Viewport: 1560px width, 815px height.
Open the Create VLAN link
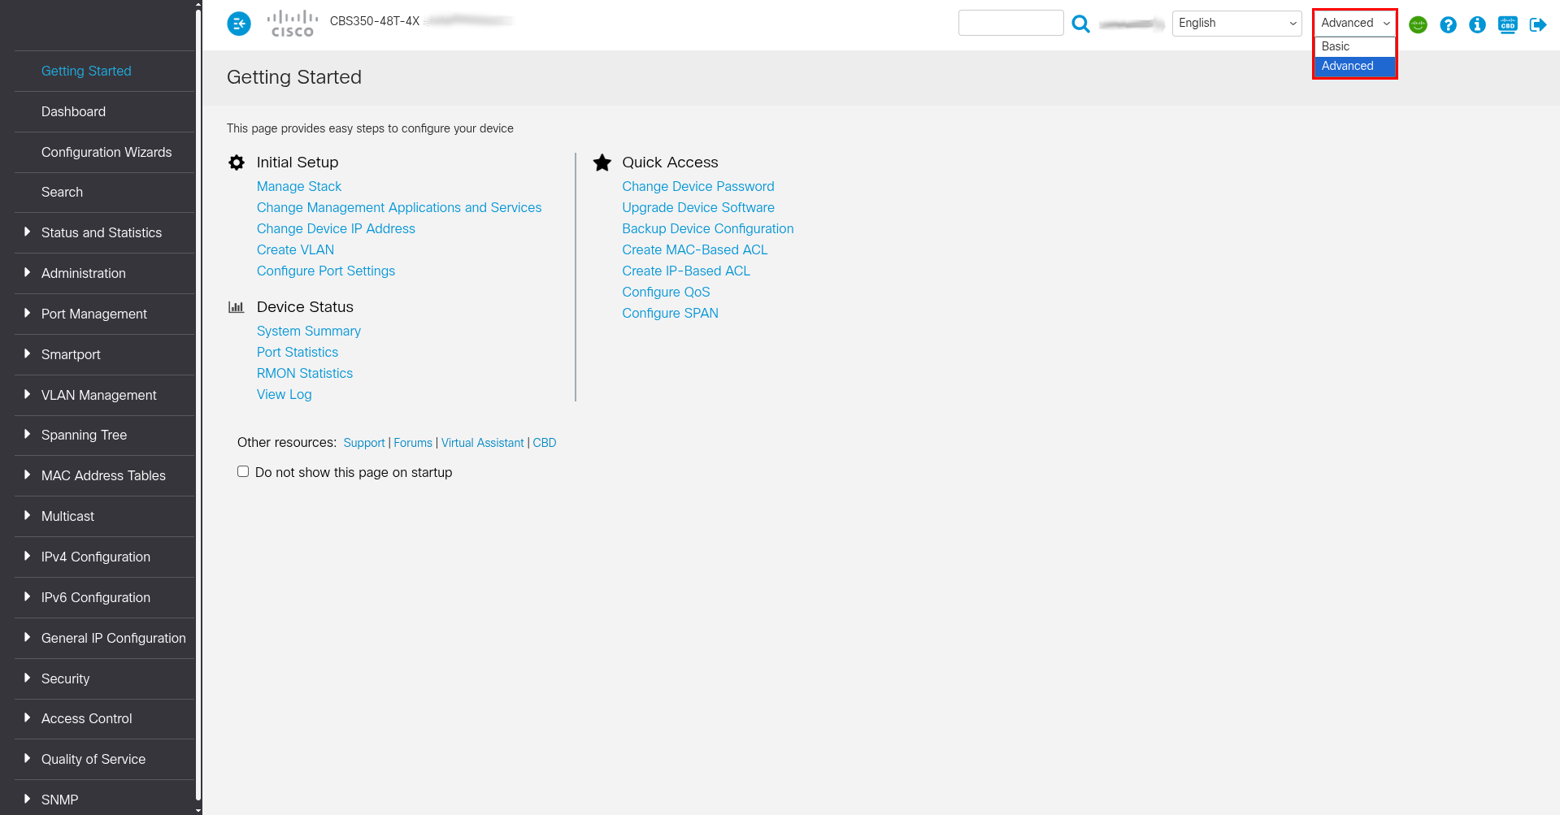(x=295, y=249)
